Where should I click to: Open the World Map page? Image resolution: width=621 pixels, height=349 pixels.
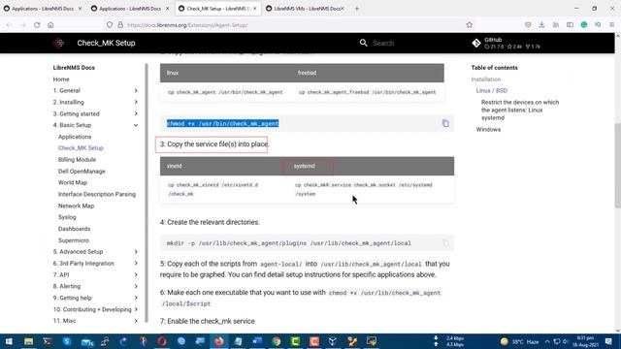pyautogui.click(x=73, y=182)
